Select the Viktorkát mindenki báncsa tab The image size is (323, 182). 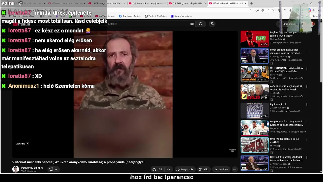pyautogui.click(x=228, y=3)
